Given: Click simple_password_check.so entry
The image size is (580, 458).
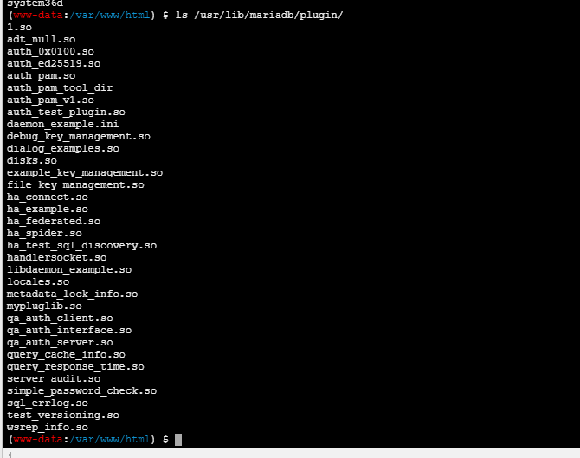Looking at the screenshot, I should [x=81, y=391].
